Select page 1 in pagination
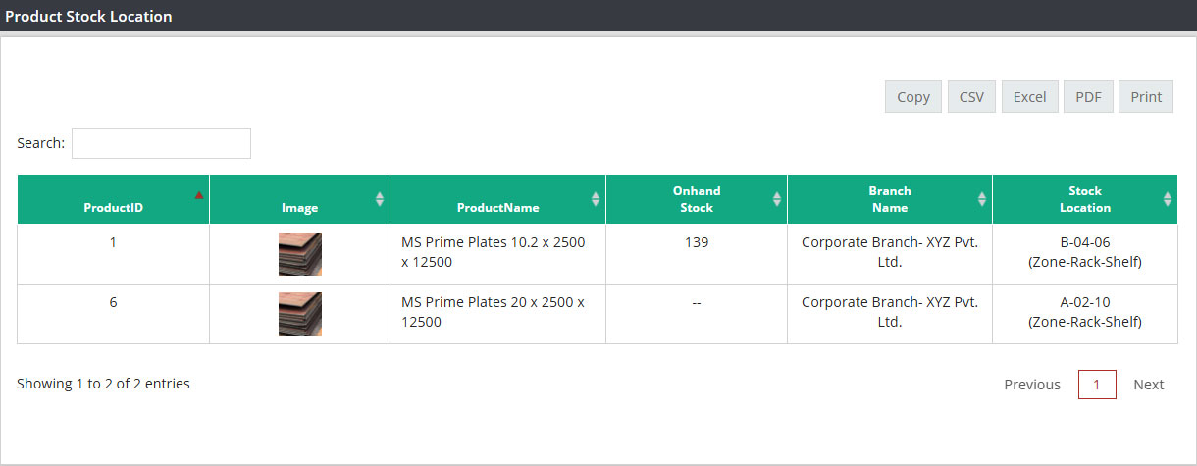Image resolution: width=1197 pixels, height=466 pixels. pos(1097,385)
